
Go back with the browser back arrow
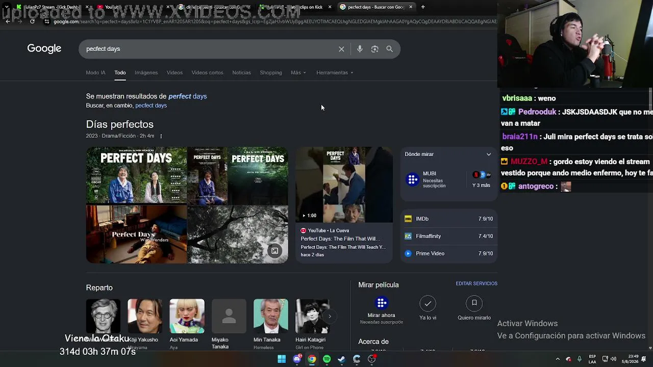click(x=7, y=21)
